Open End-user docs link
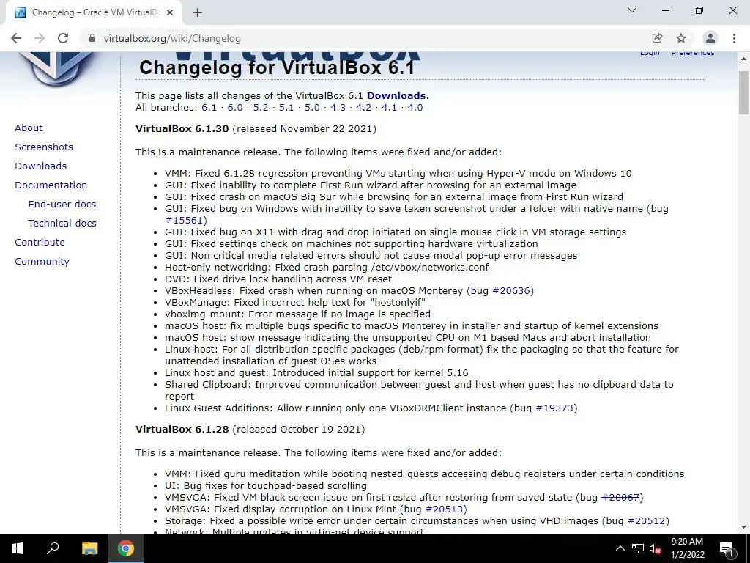The height and width of the screenshot is (563, 750). tap(62, 204)
